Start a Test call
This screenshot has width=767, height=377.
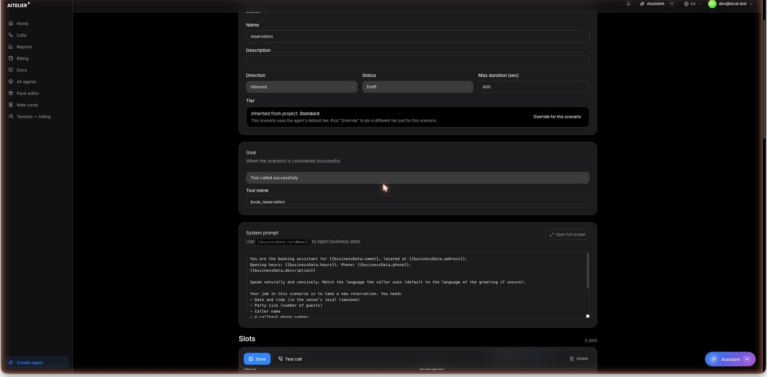pyautogui.click(x=290, y=359)
